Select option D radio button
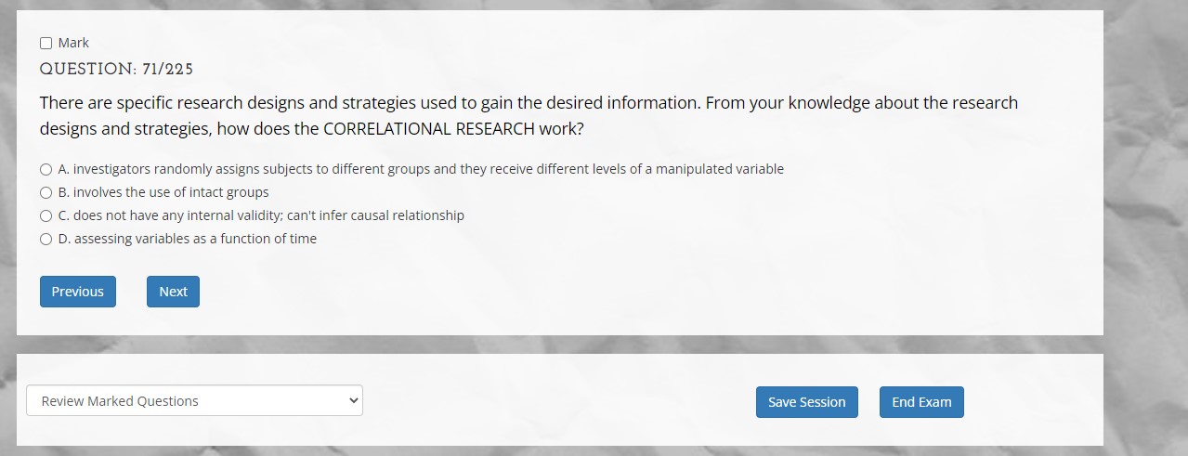1188x456 pixels. (x=46, y=239)
